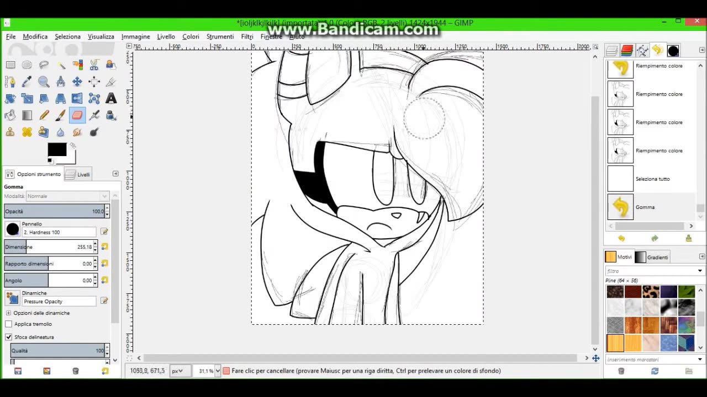The image size is (707, 397).
Task: Select the highlighted Pine pattern swatch
Action: tap(615, 343)
